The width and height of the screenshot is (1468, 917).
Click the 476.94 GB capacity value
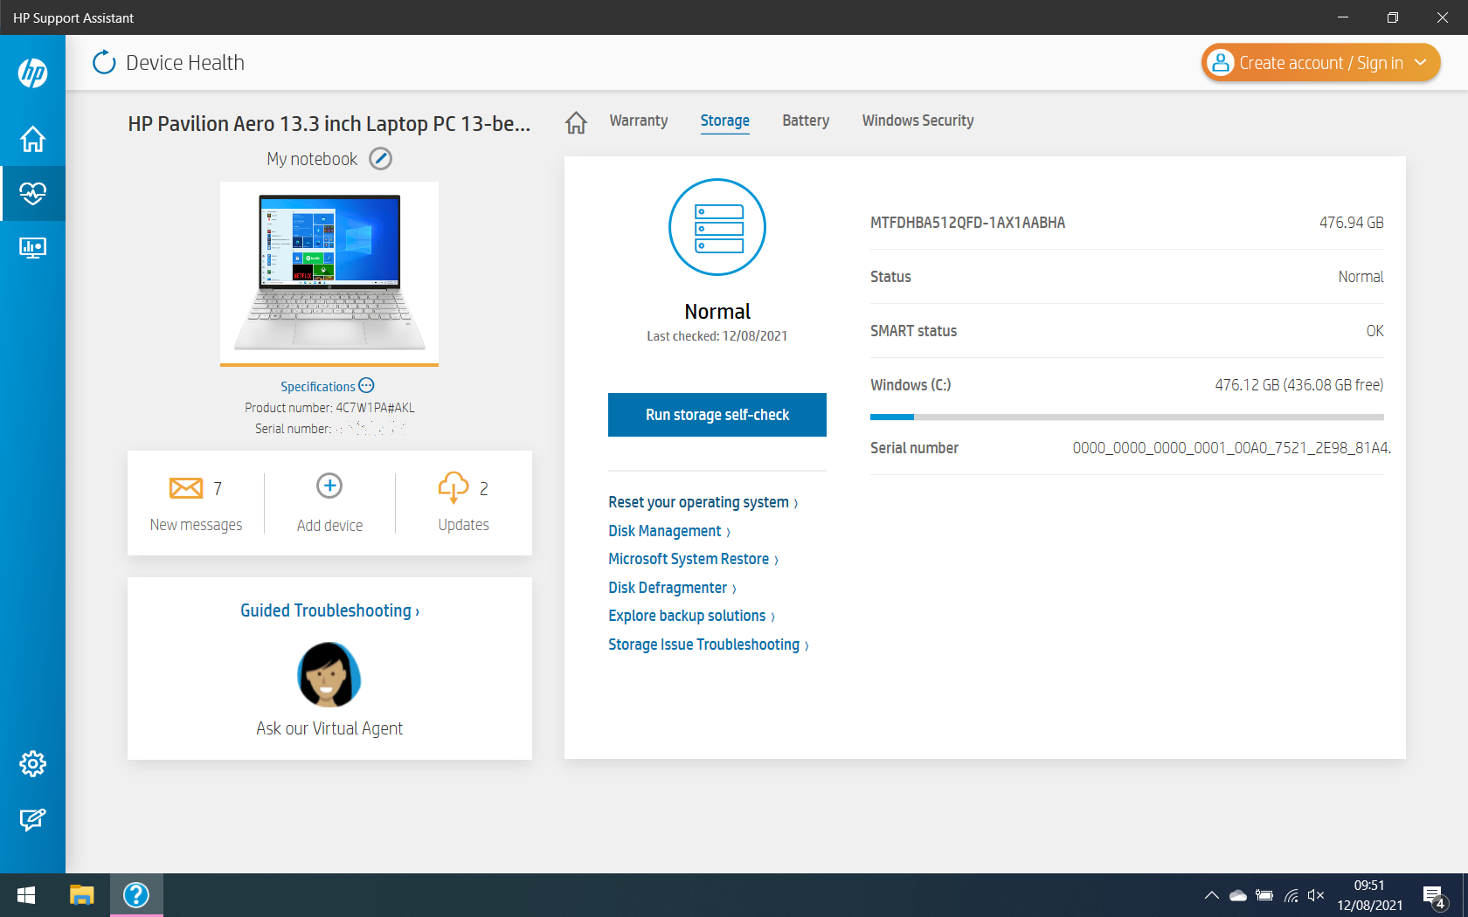pos(1351,223)
